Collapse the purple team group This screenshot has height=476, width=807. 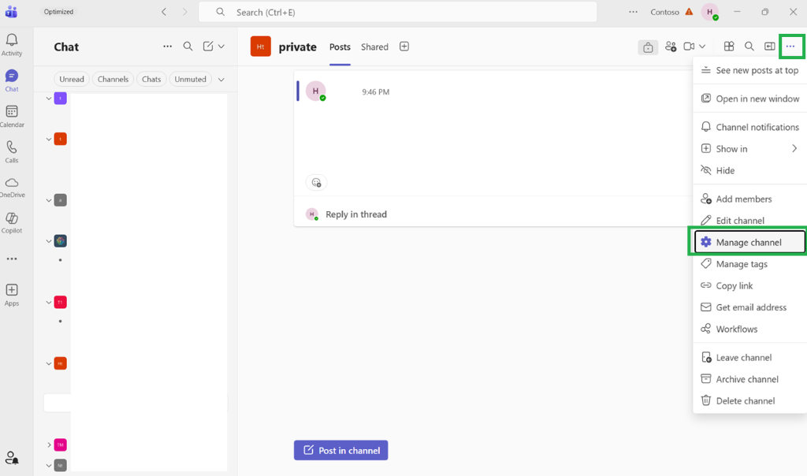[x=49, y=99]
